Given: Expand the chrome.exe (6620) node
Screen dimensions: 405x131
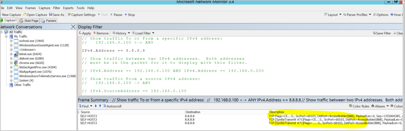Looking at the screenshot, I should 11,63.
